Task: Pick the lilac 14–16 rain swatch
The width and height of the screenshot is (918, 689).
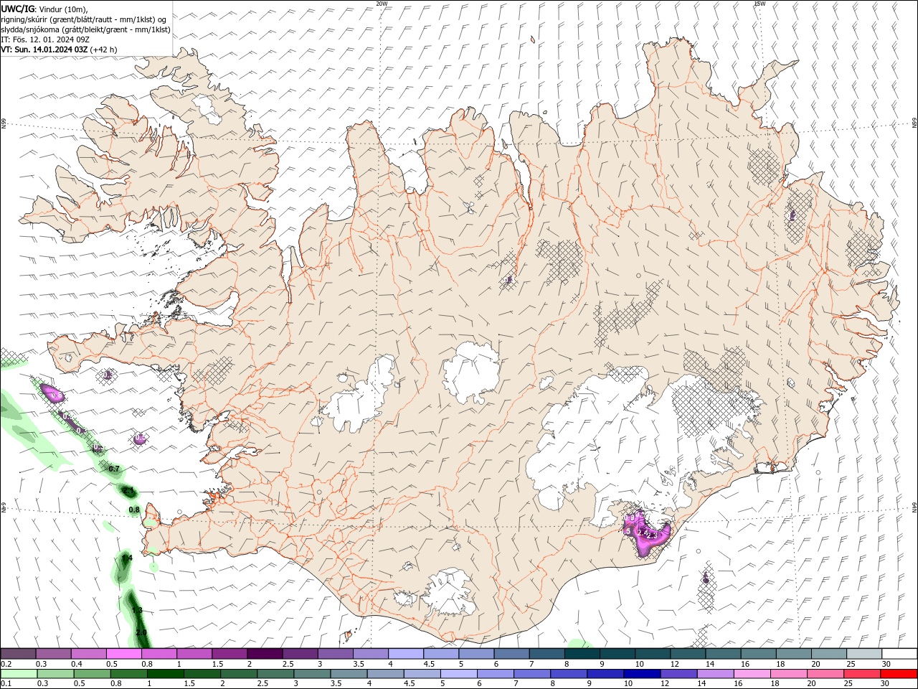Action: (x=715, y=674)
